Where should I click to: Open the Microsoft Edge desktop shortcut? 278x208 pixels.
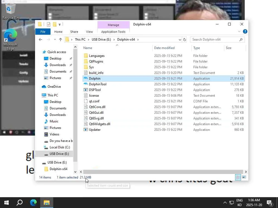(x=10, y=40)
